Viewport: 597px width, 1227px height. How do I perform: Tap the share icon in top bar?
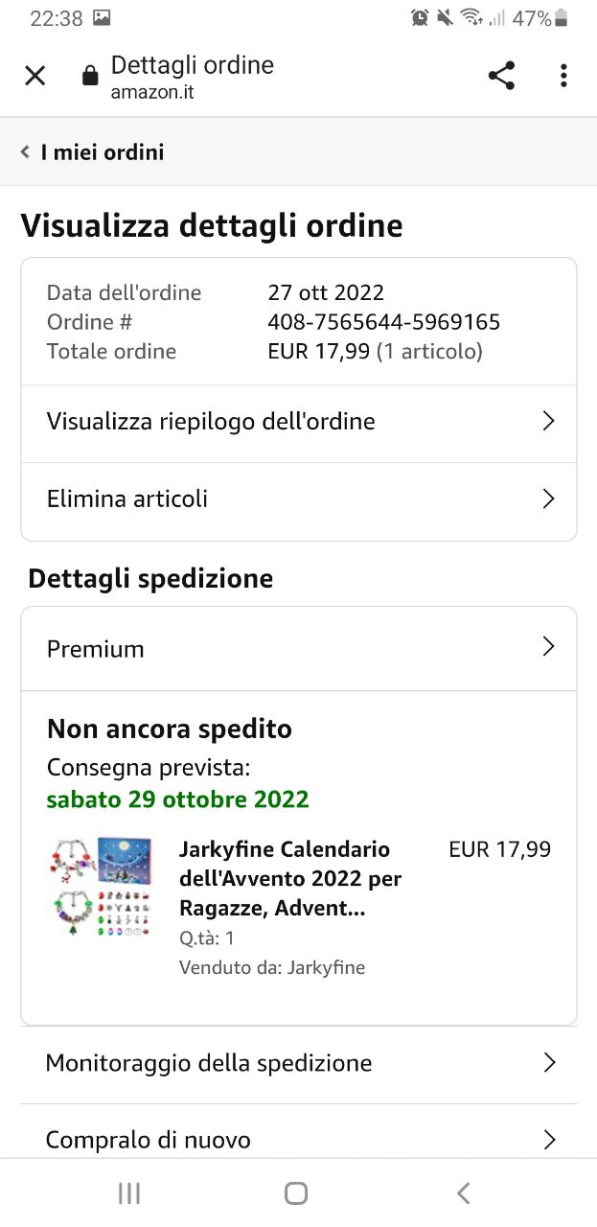pos(501,76)
